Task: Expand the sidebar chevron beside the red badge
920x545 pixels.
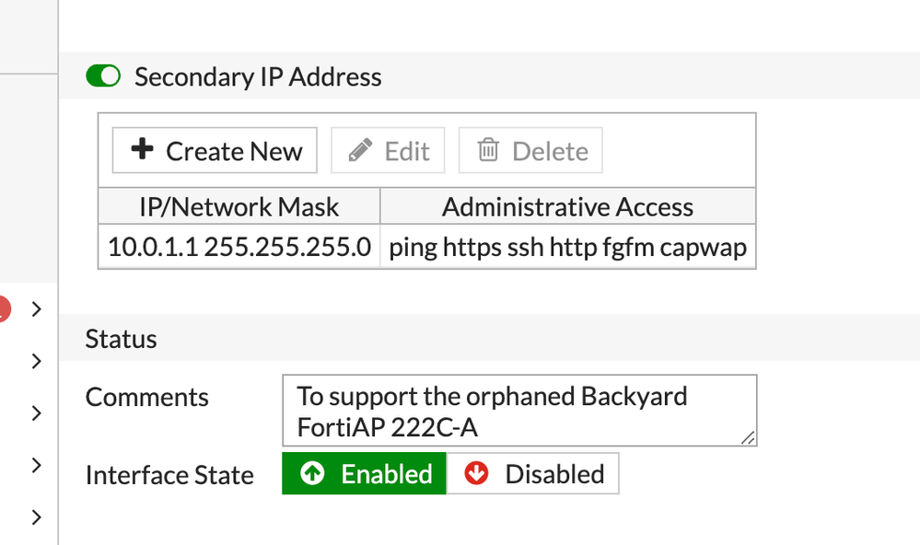Action: point(37,309)
